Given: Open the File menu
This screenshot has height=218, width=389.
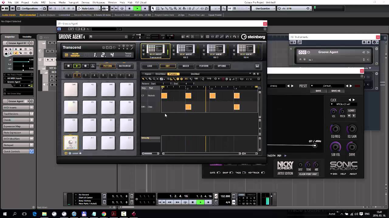Looking at the screenshot, I should (x=10, y=2).
